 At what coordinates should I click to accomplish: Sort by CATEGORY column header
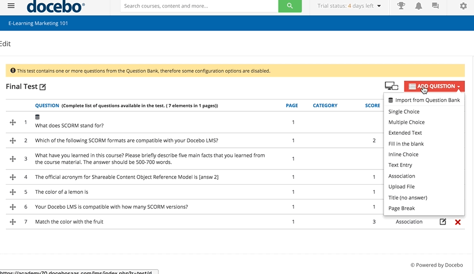point(325,105)
